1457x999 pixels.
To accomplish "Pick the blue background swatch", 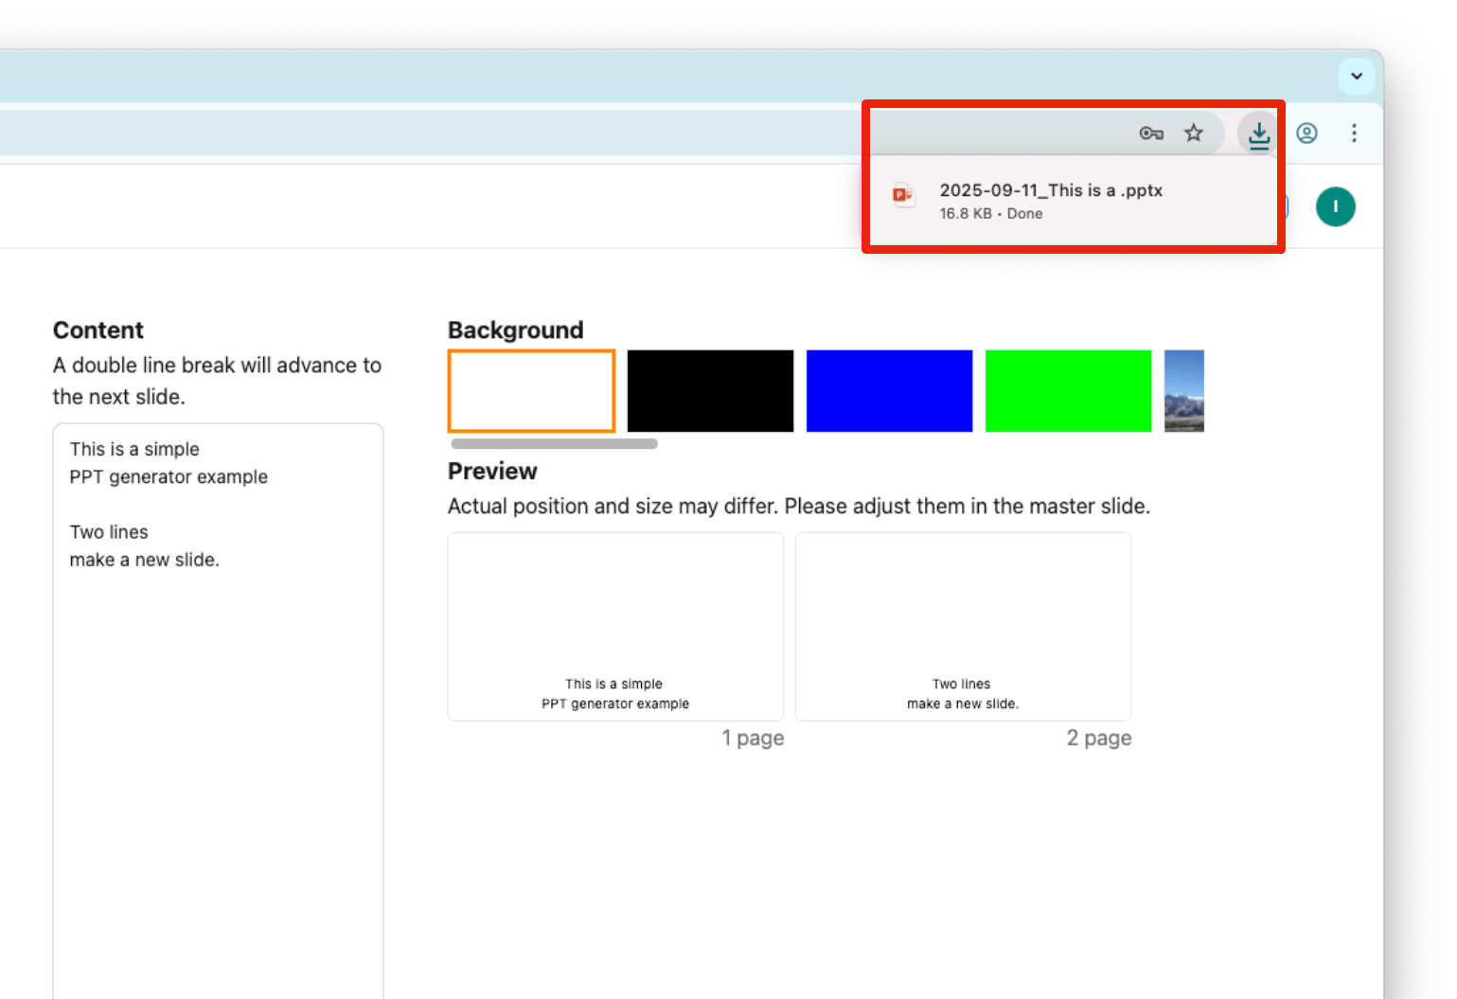I will tap(889, 391).
